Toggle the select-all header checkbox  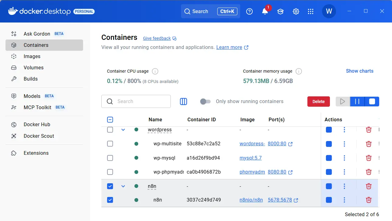coord(110,119)
